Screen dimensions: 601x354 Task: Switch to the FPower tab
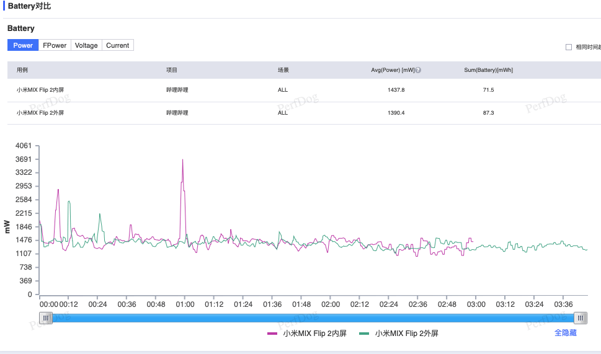55,45
